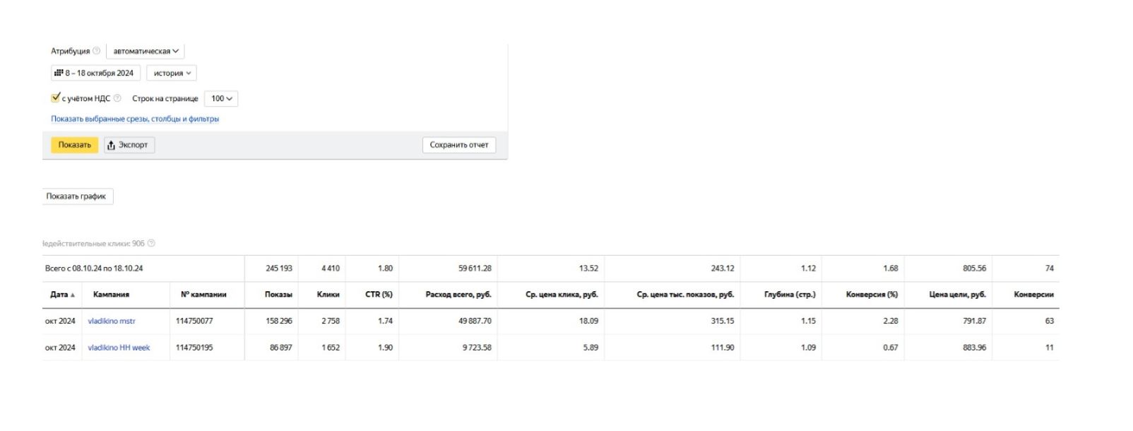The image size is (1133, 431).
Task: Open the vladikino mstr campaign link
Action: tap(112, 321)
